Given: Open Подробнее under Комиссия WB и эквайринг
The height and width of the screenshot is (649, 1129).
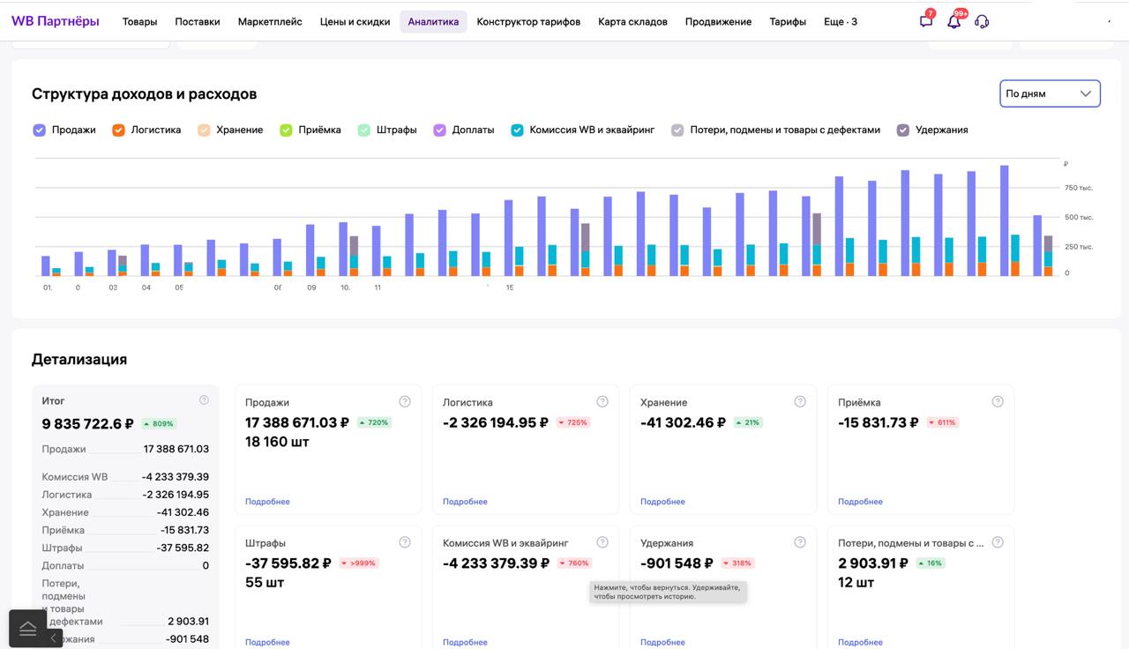Looking at the screenshot, I should (x=465, y=642).
